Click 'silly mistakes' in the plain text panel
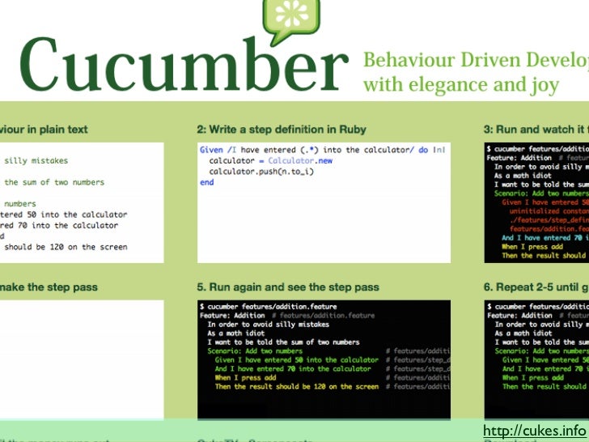The image size is (589, 442). 36,161
